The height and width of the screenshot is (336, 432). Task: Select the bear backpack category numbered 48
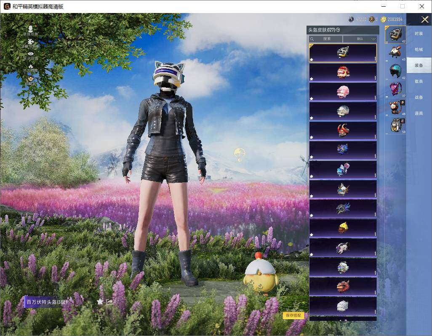coord(396,107)
